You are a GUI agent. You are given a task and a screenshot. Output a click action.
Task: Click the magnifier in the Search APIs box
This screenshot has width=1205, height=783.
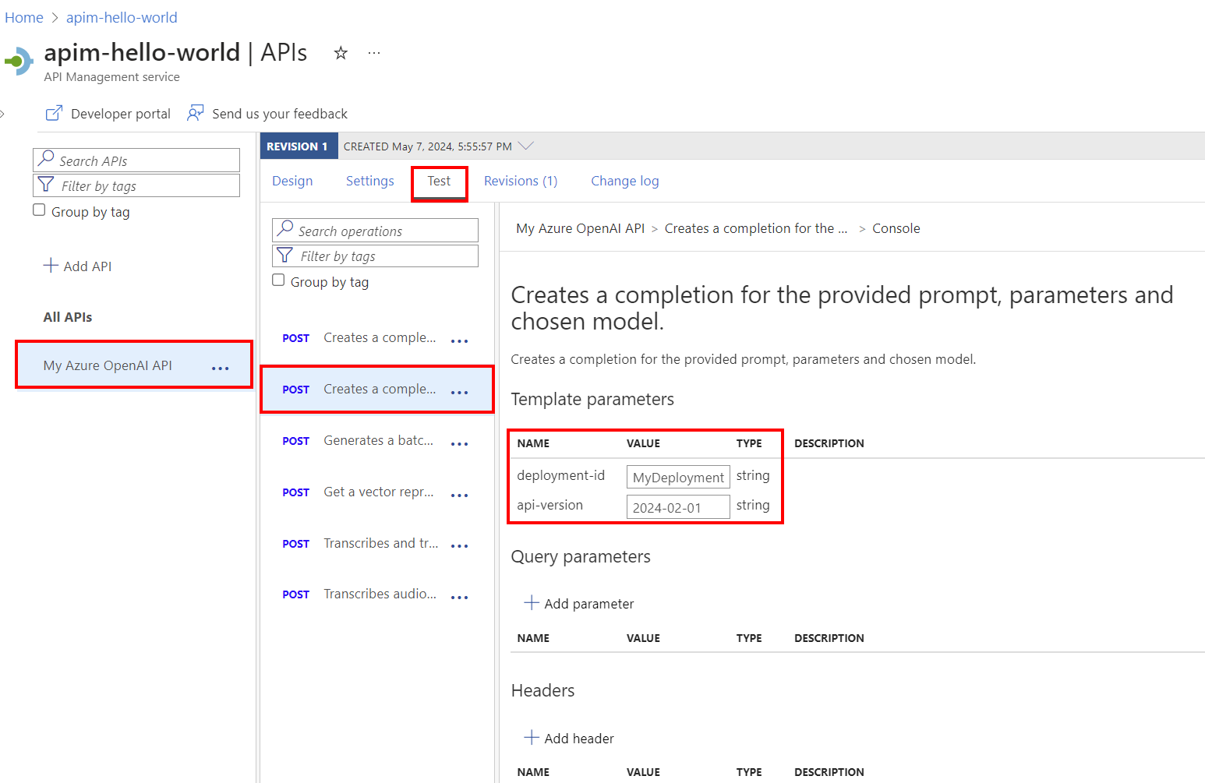coord(47,160)
